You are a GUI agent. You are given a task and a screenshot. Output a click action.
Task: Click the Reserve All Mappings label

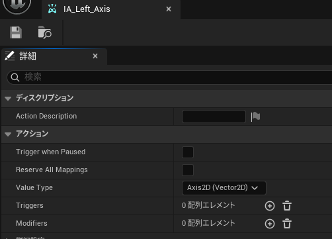pyautogui.click(x=52, y=169)
